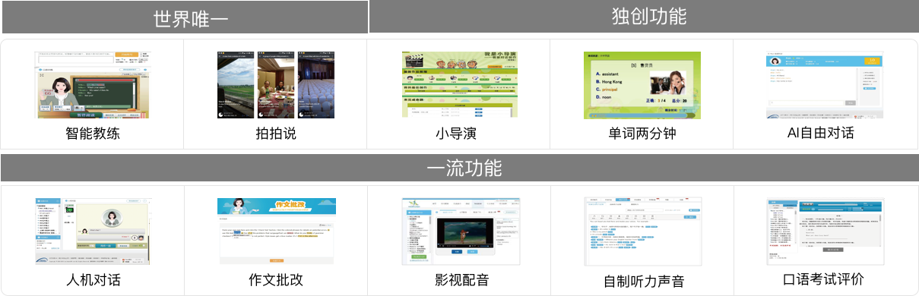The height and width of the screenshot is (296, 919).
Task: Open the 拍拍说 photo thumbnail
Action: tap(276, 85)
